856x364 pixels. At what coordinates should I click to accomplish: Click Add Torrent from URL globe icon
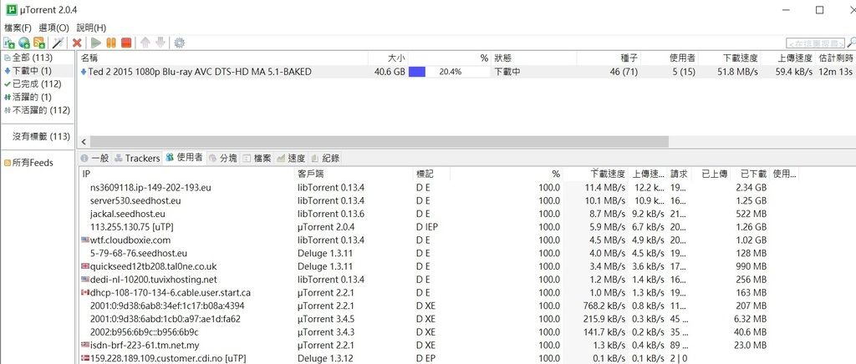(x=24, y=43)
